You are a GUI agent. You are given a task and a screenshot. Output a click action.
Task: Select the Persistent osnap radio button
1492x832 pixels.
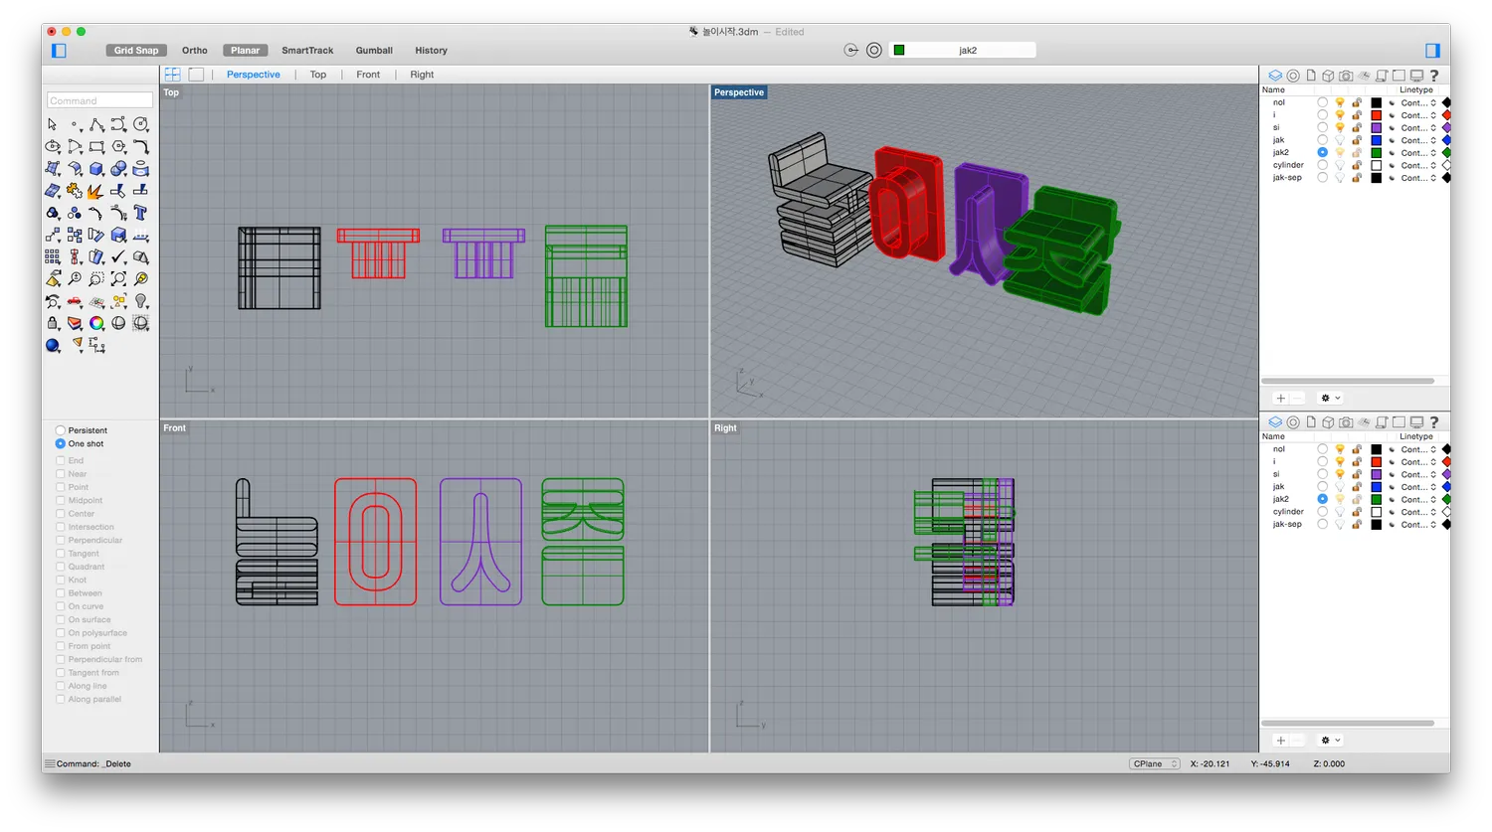(x=60, y=430)
